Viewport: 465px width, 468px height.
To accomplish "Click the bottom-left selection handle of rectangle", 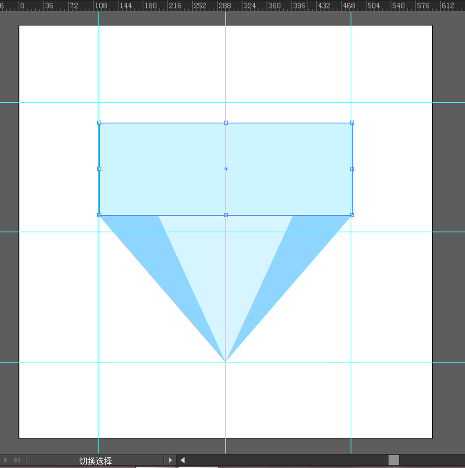I will (99, 215).
